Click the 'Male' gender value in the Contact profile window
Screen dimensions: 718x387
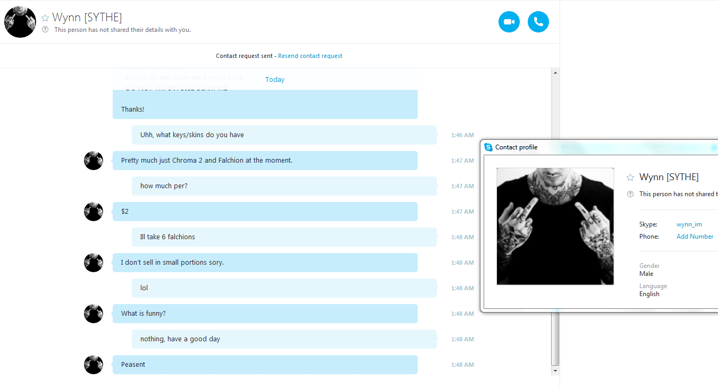[x=646, y=274]
